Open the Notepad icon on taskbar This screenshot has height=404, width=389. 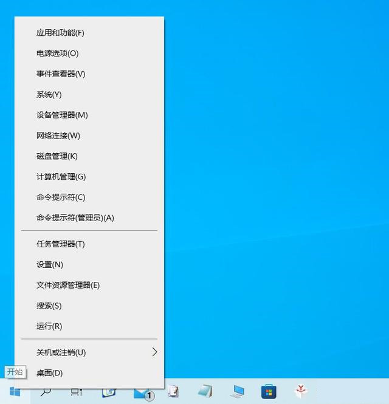coord(205,392)
